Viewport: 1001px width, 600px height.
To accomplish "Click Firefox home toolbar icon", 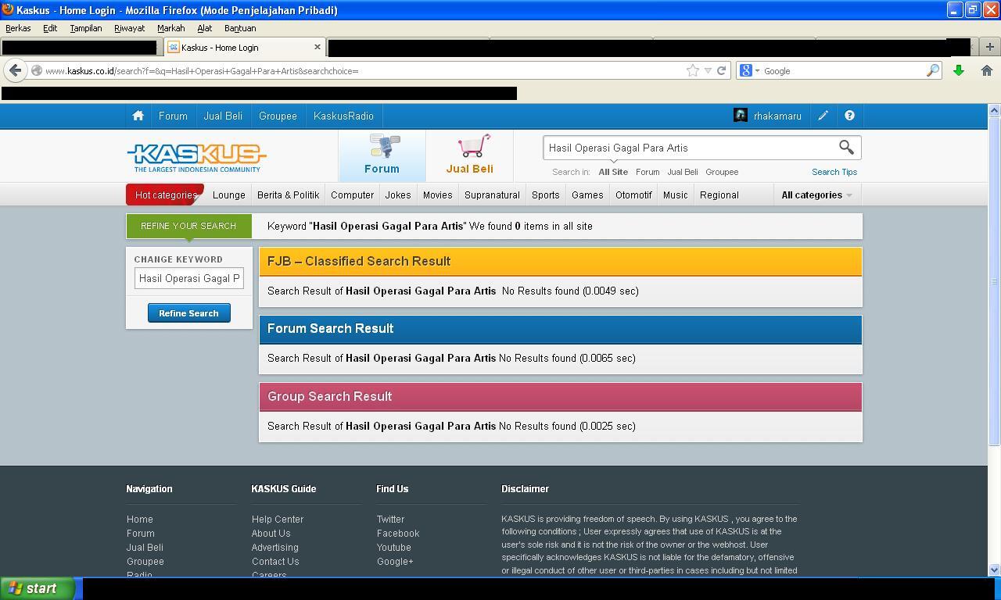I will [x=986, y=70].
